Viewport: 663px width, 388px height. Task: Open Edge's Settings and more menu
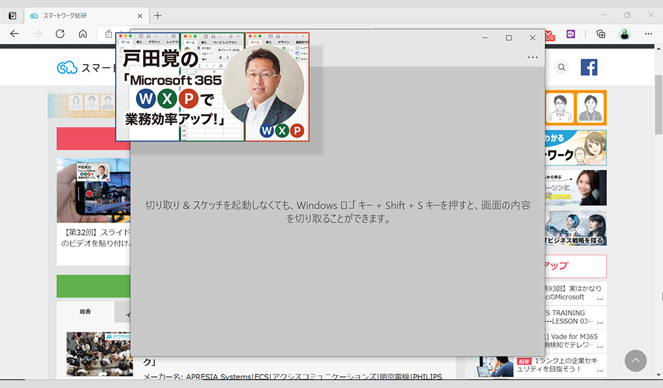pyautogui.click(x=648, y=34)
